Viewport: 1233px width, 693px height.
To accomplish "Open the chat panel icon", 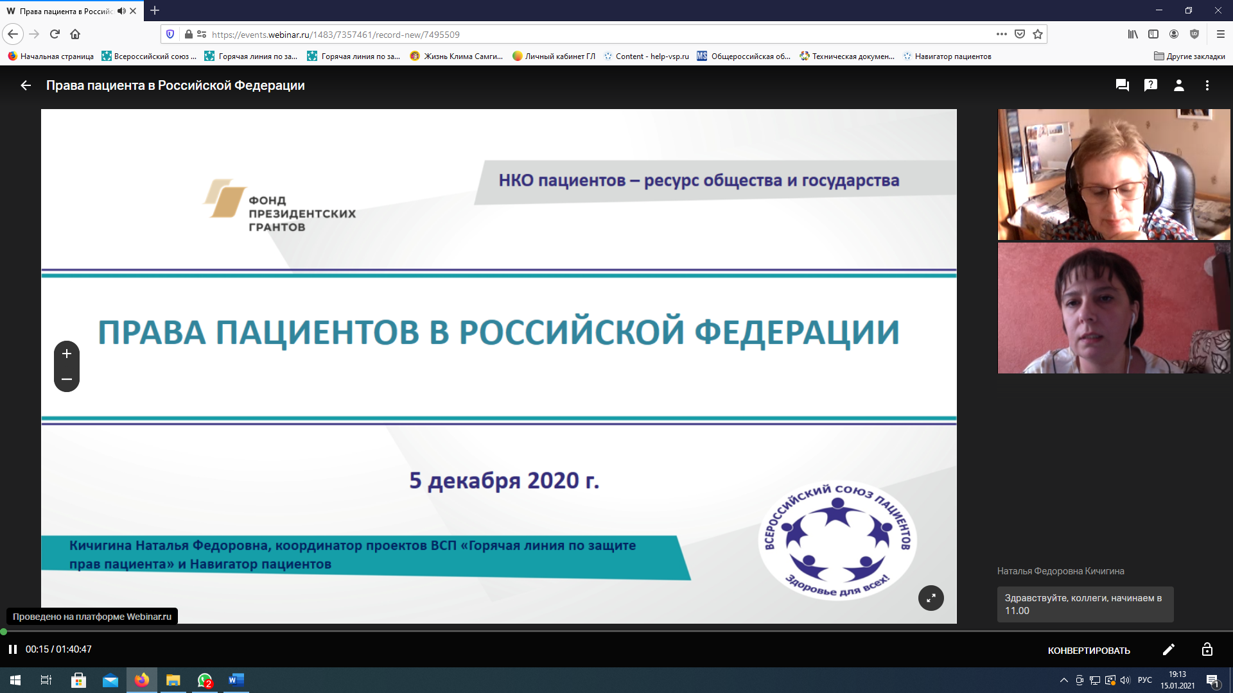I will [x=1122, y=85].
